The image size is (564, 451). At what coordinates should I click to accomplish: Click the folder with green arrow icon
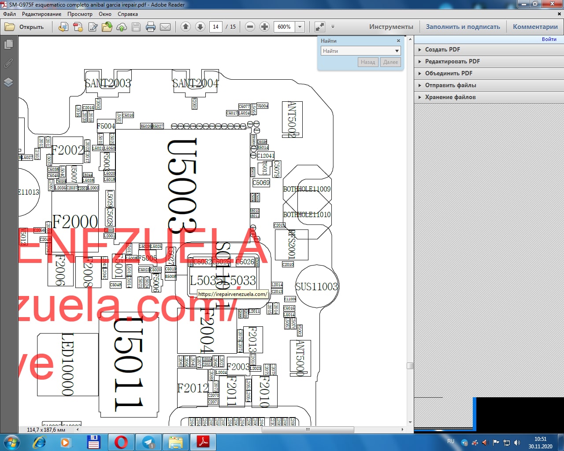coord(107,27)
